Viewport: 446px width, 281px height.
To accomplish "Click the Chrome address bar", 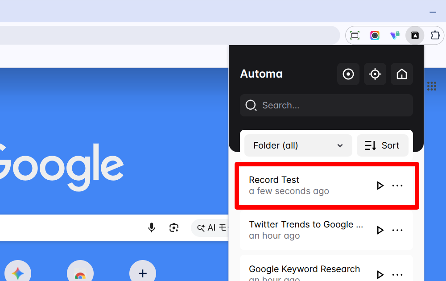I will point(170,35).
